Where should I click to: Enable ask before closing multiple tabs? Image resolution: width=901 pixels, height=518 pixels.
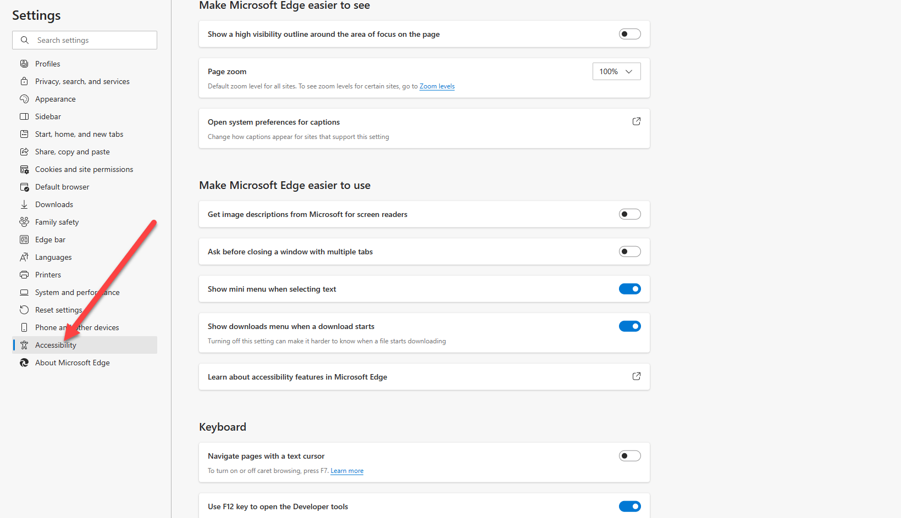click(629, 252)
